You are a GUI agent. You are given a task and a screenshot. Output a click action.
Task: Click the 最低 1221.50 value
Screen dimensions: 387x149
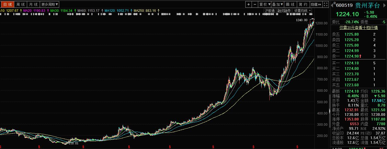point(378,110)
